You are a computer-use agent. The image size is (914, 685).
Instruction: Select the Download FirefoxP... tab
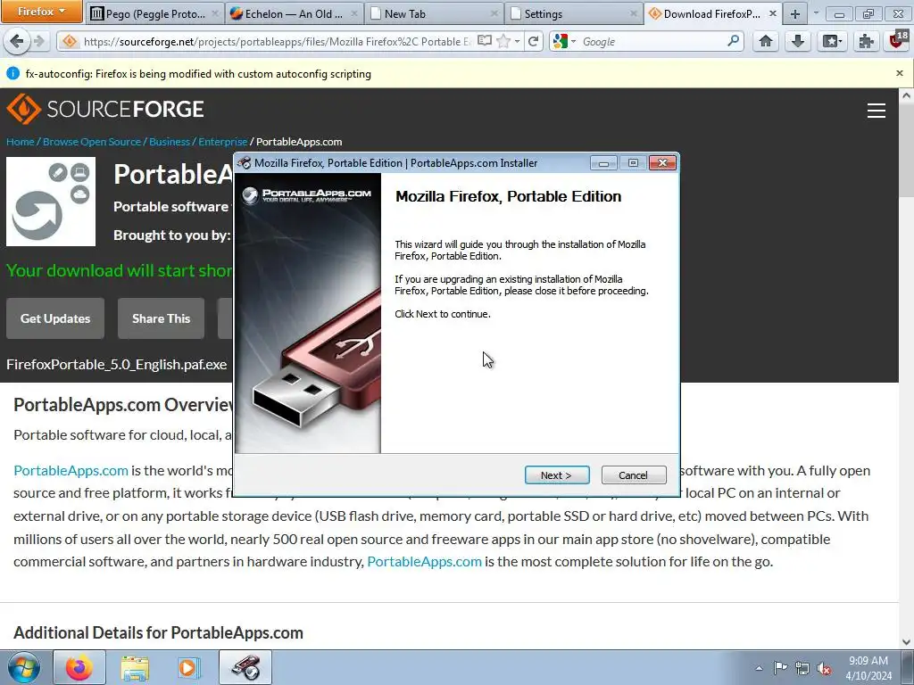point(711,13)
